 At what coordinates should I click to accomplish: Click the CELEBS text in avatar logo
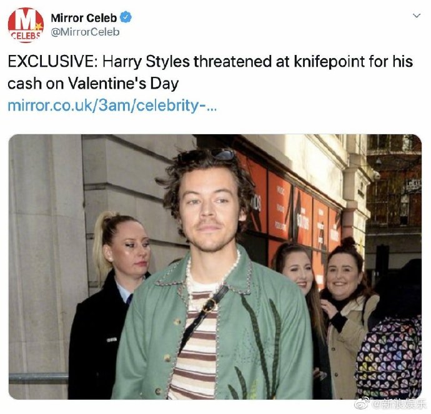(25, 36)
